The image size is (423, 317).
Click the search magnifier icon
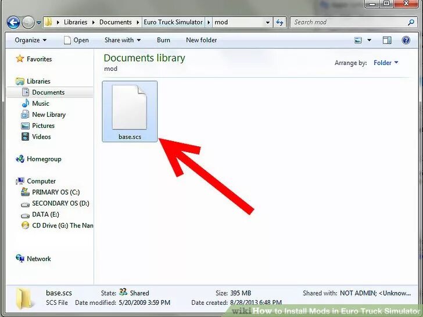[x=411, y=23]
